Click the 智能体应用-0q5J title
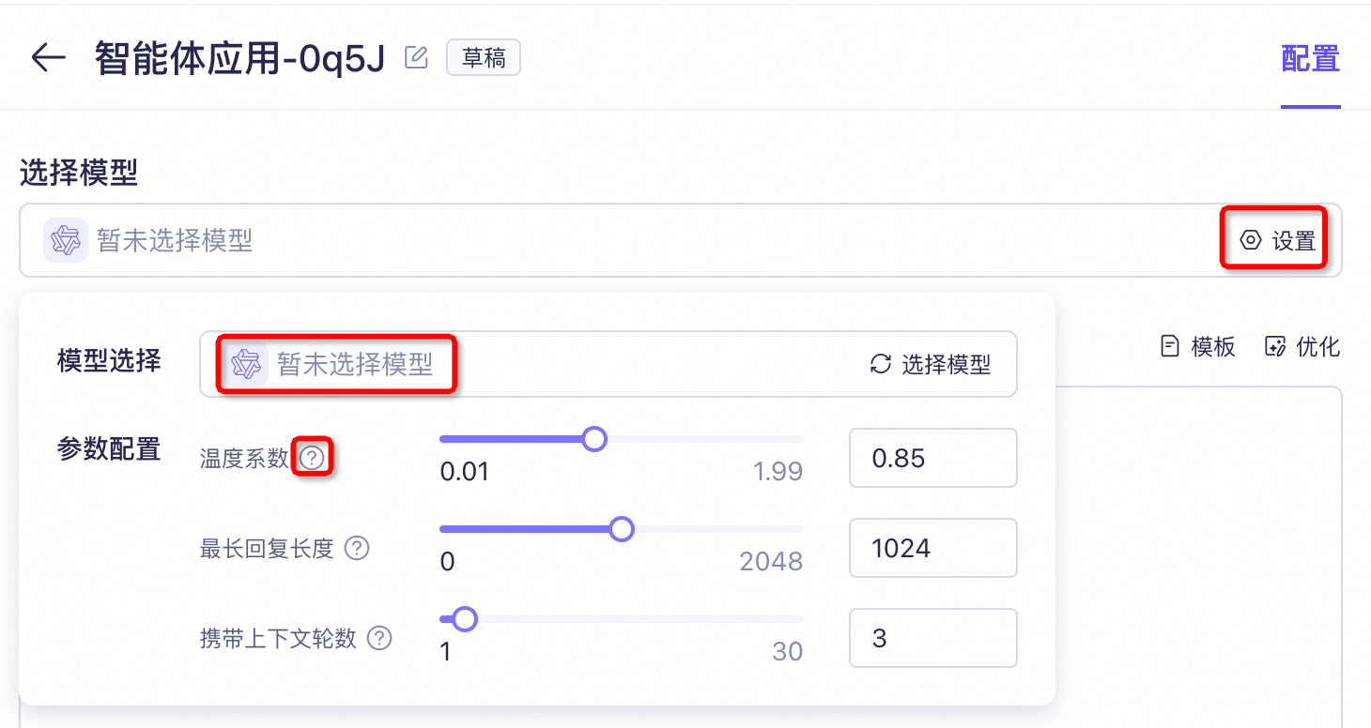Screen dimensions: 1371x728 tap(240, 58)
